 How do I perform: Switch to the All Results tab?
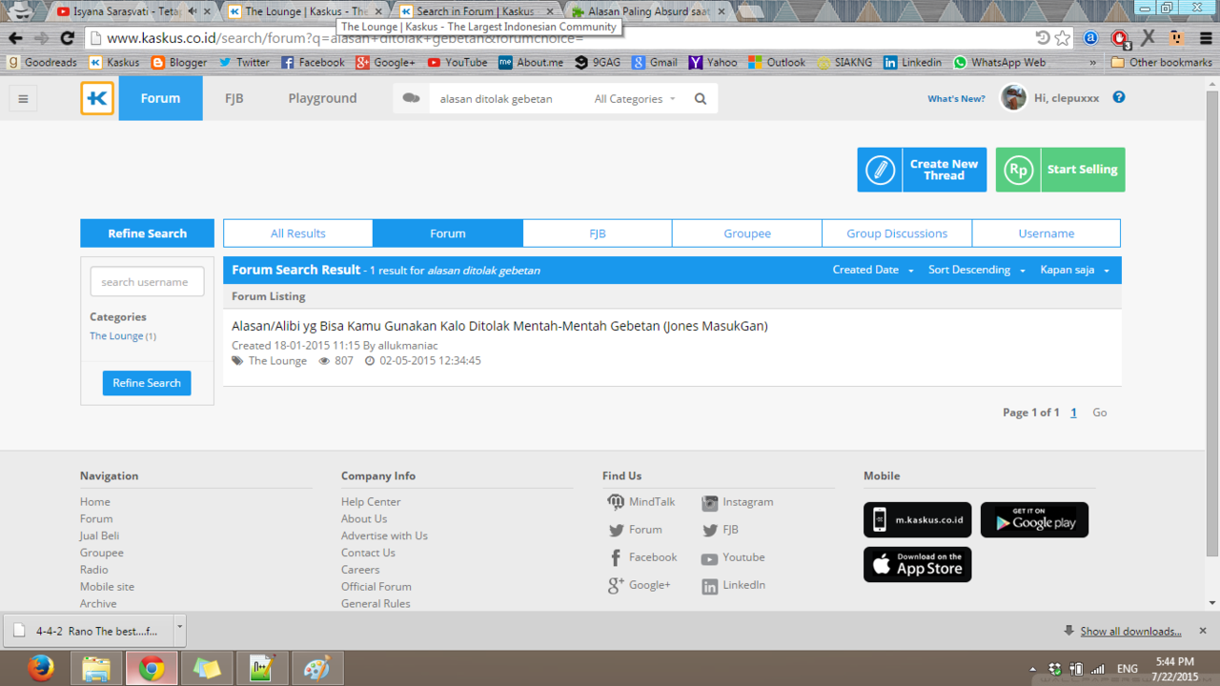(x=298, y=233)
